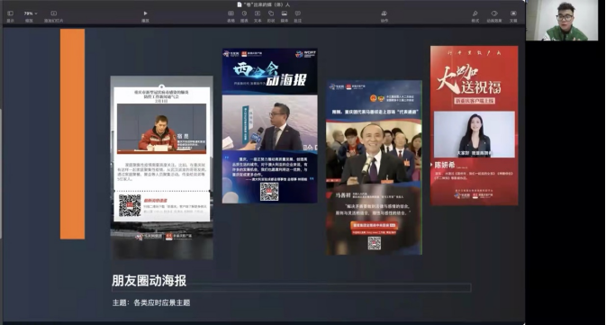Screen dimensions: 606x325
Task: Open the Media insert menu
Action: point(284,16)
